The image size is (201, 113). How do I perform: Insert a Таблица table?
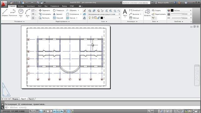134,18
